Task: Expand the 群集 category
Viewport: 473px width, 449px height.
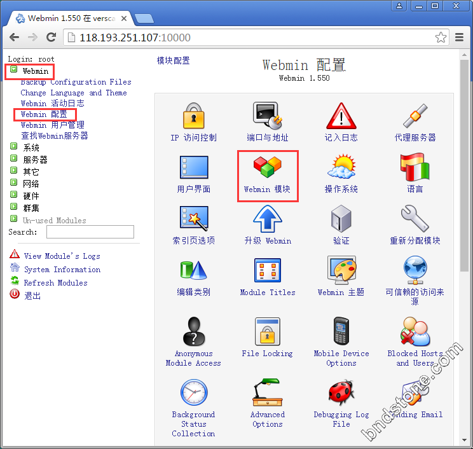Action: click(13, 207)
